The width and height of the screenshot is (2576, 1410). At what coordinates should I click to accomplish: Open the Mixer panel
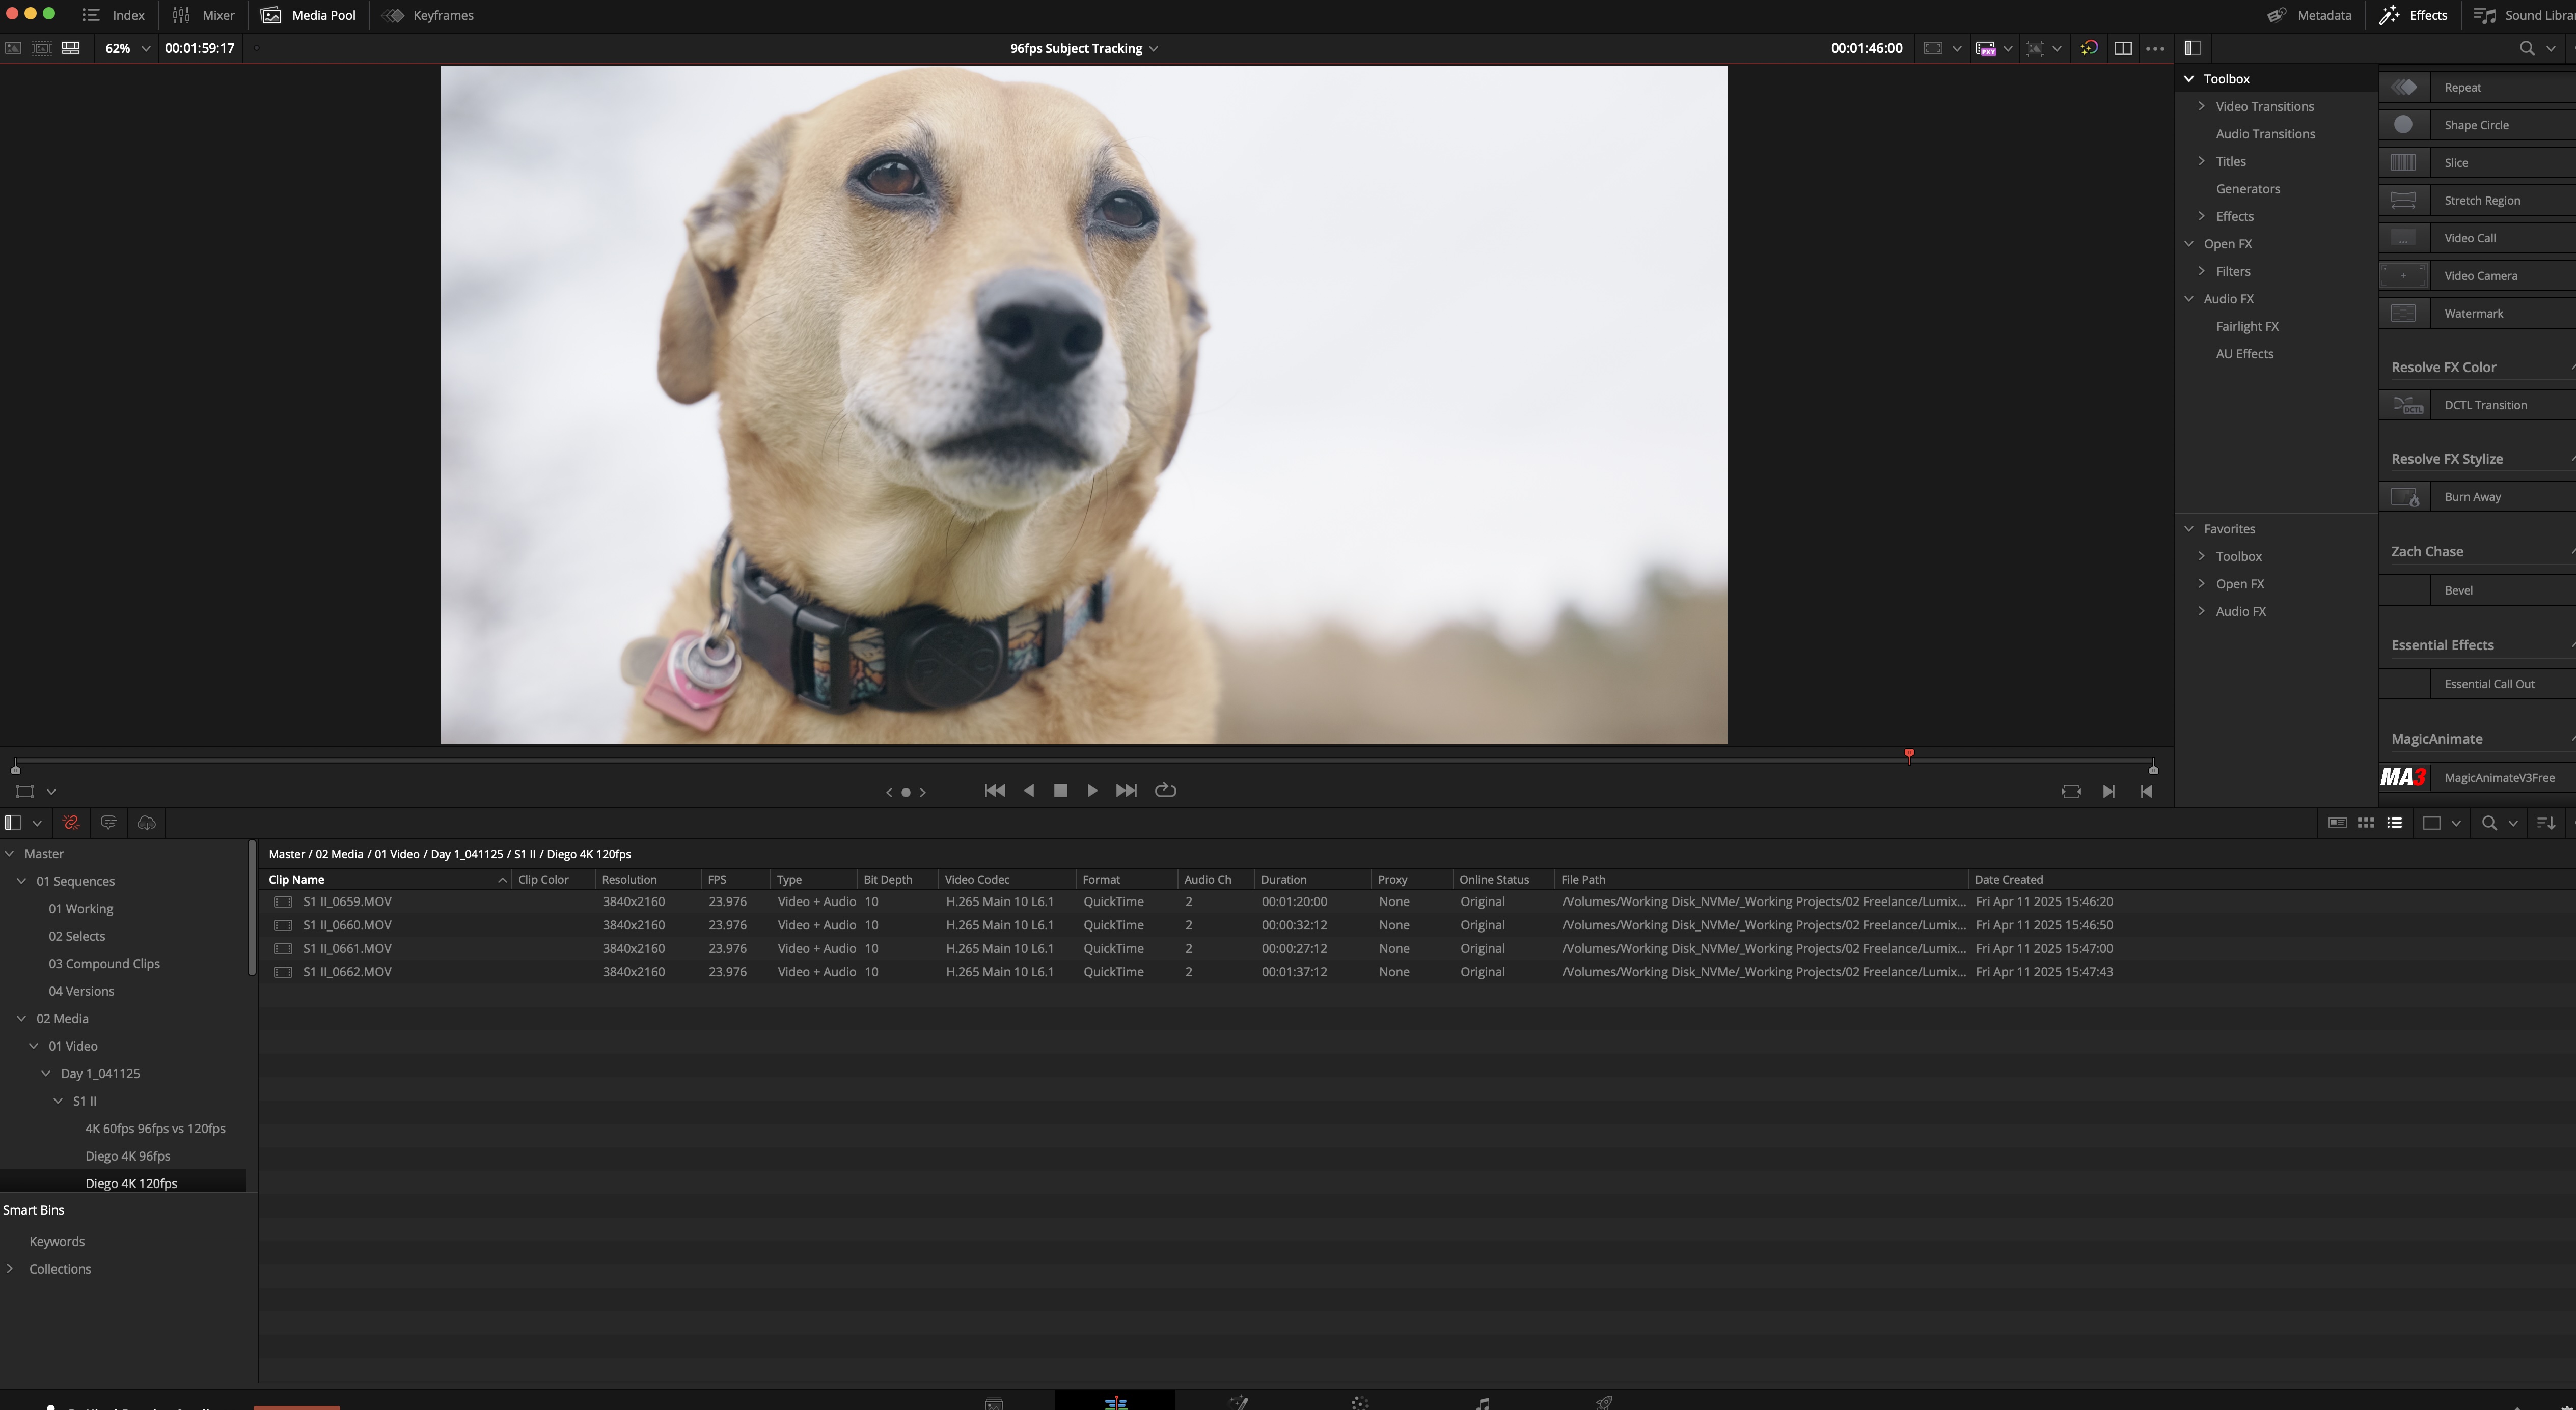(203, 15)
